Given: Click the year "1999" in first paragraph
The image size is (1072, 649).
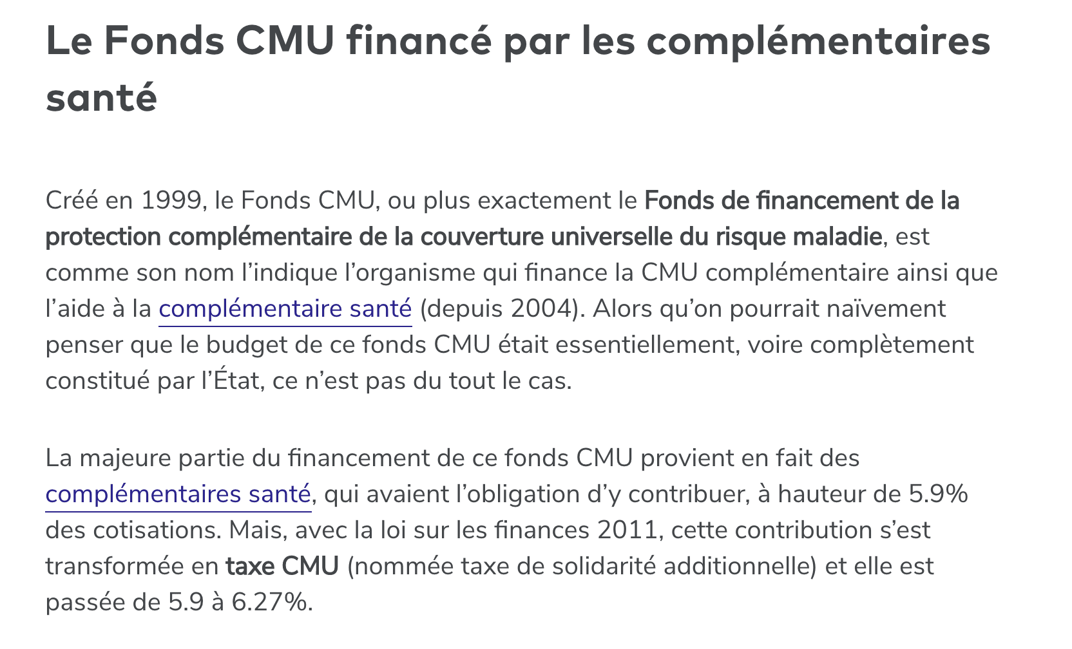Looking at the screenshot, I should pyautogui.click(x=171, y=201).
